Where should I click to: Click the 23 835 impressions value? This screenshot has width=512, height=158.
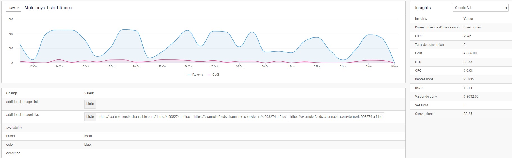pyautogui.click(x=469, y=79)
